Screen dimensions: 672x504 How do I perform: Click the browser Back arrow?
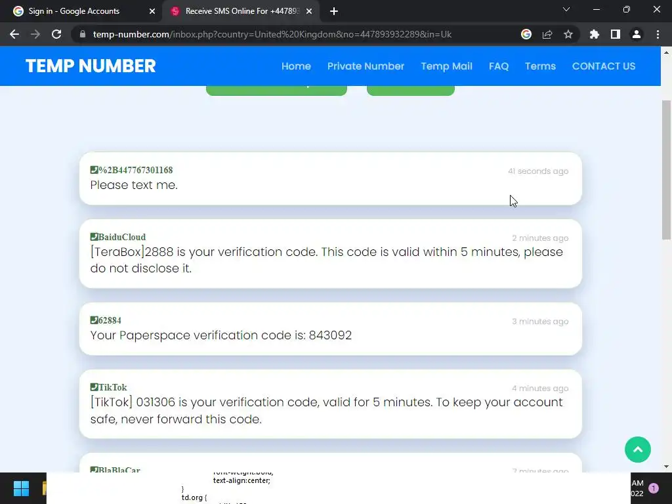click(x=14, y=34)
